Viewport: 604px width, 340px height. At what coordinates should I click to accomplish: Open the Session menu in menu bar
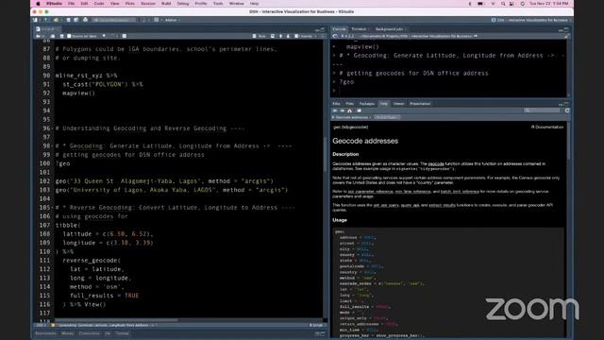148,4
